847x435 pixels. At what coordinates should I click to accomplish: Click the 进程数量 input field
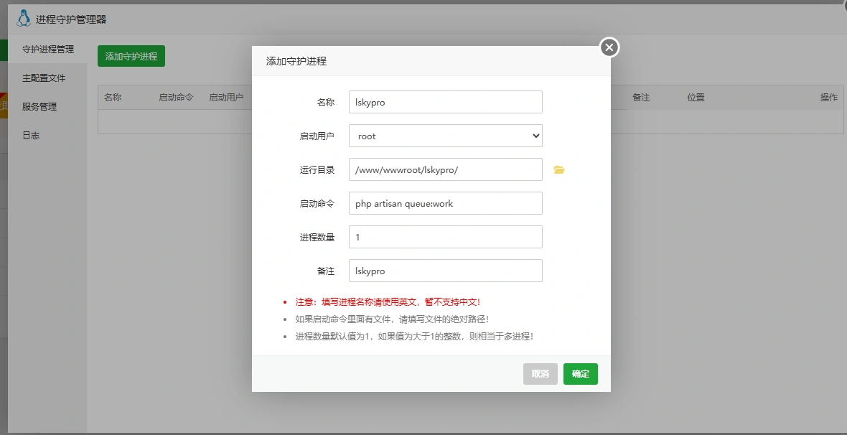point(446,237)
